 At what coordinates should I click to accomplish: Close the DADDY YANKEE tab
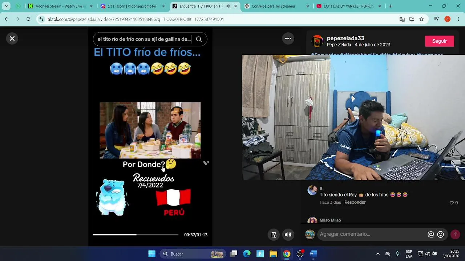[379, 6]
